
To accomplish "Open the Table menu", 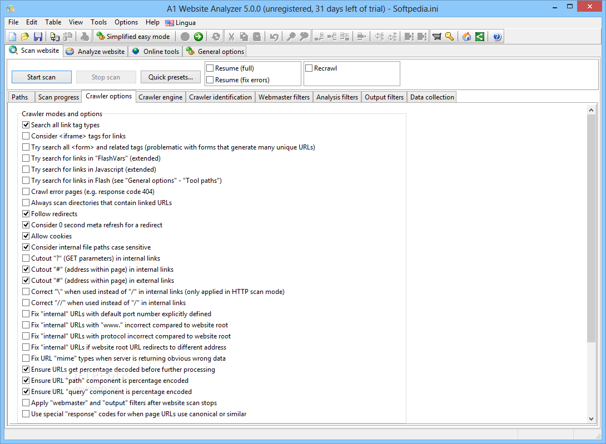I will [53, 22].
